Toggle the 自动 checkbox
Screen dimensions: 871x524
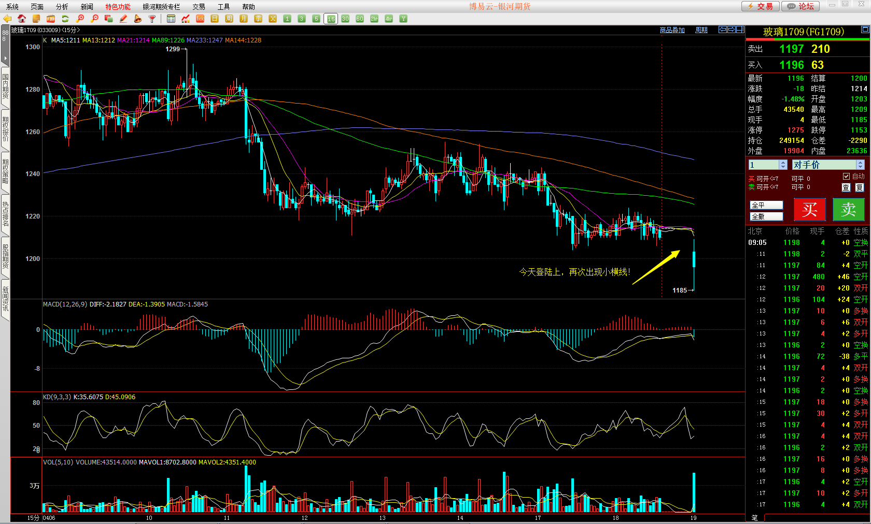846,177
